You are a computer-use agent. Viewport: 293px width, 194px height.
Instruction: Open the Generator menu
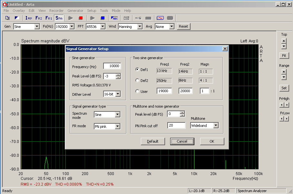[75, 11]
